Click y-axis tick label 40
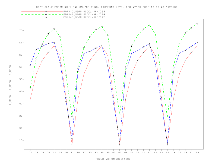The width and height of the screenshot is (215, 166). point(21,104)
